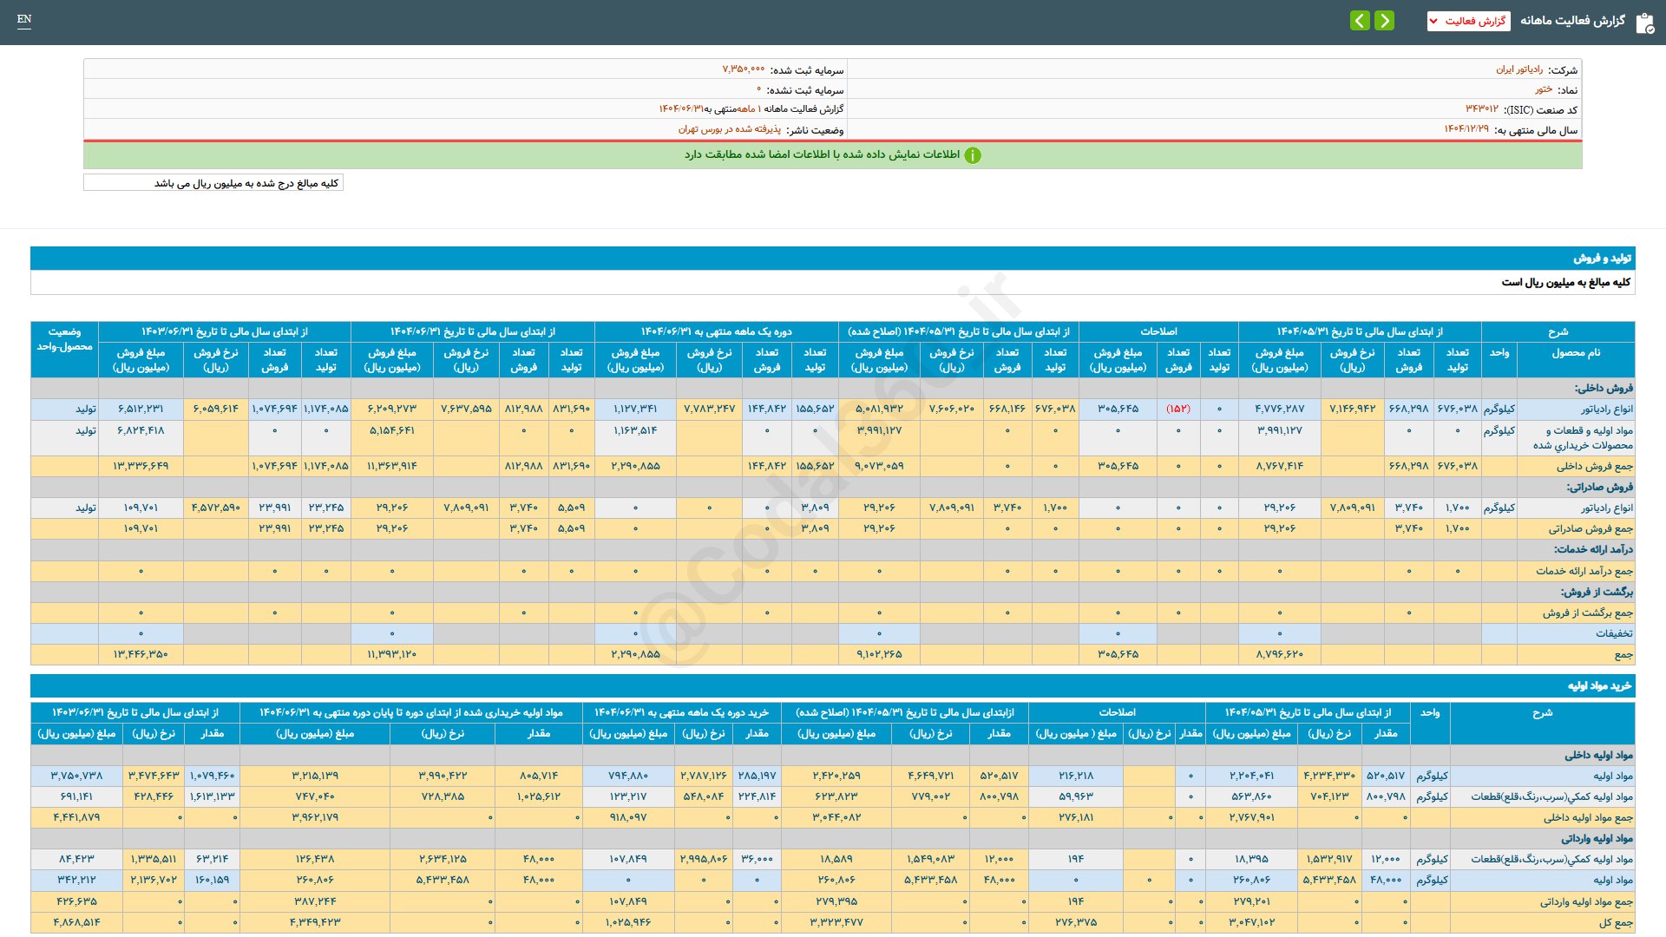Click the green left-arrow navigation button
The image size is (1666, 937).
[x=1360, y=20]
